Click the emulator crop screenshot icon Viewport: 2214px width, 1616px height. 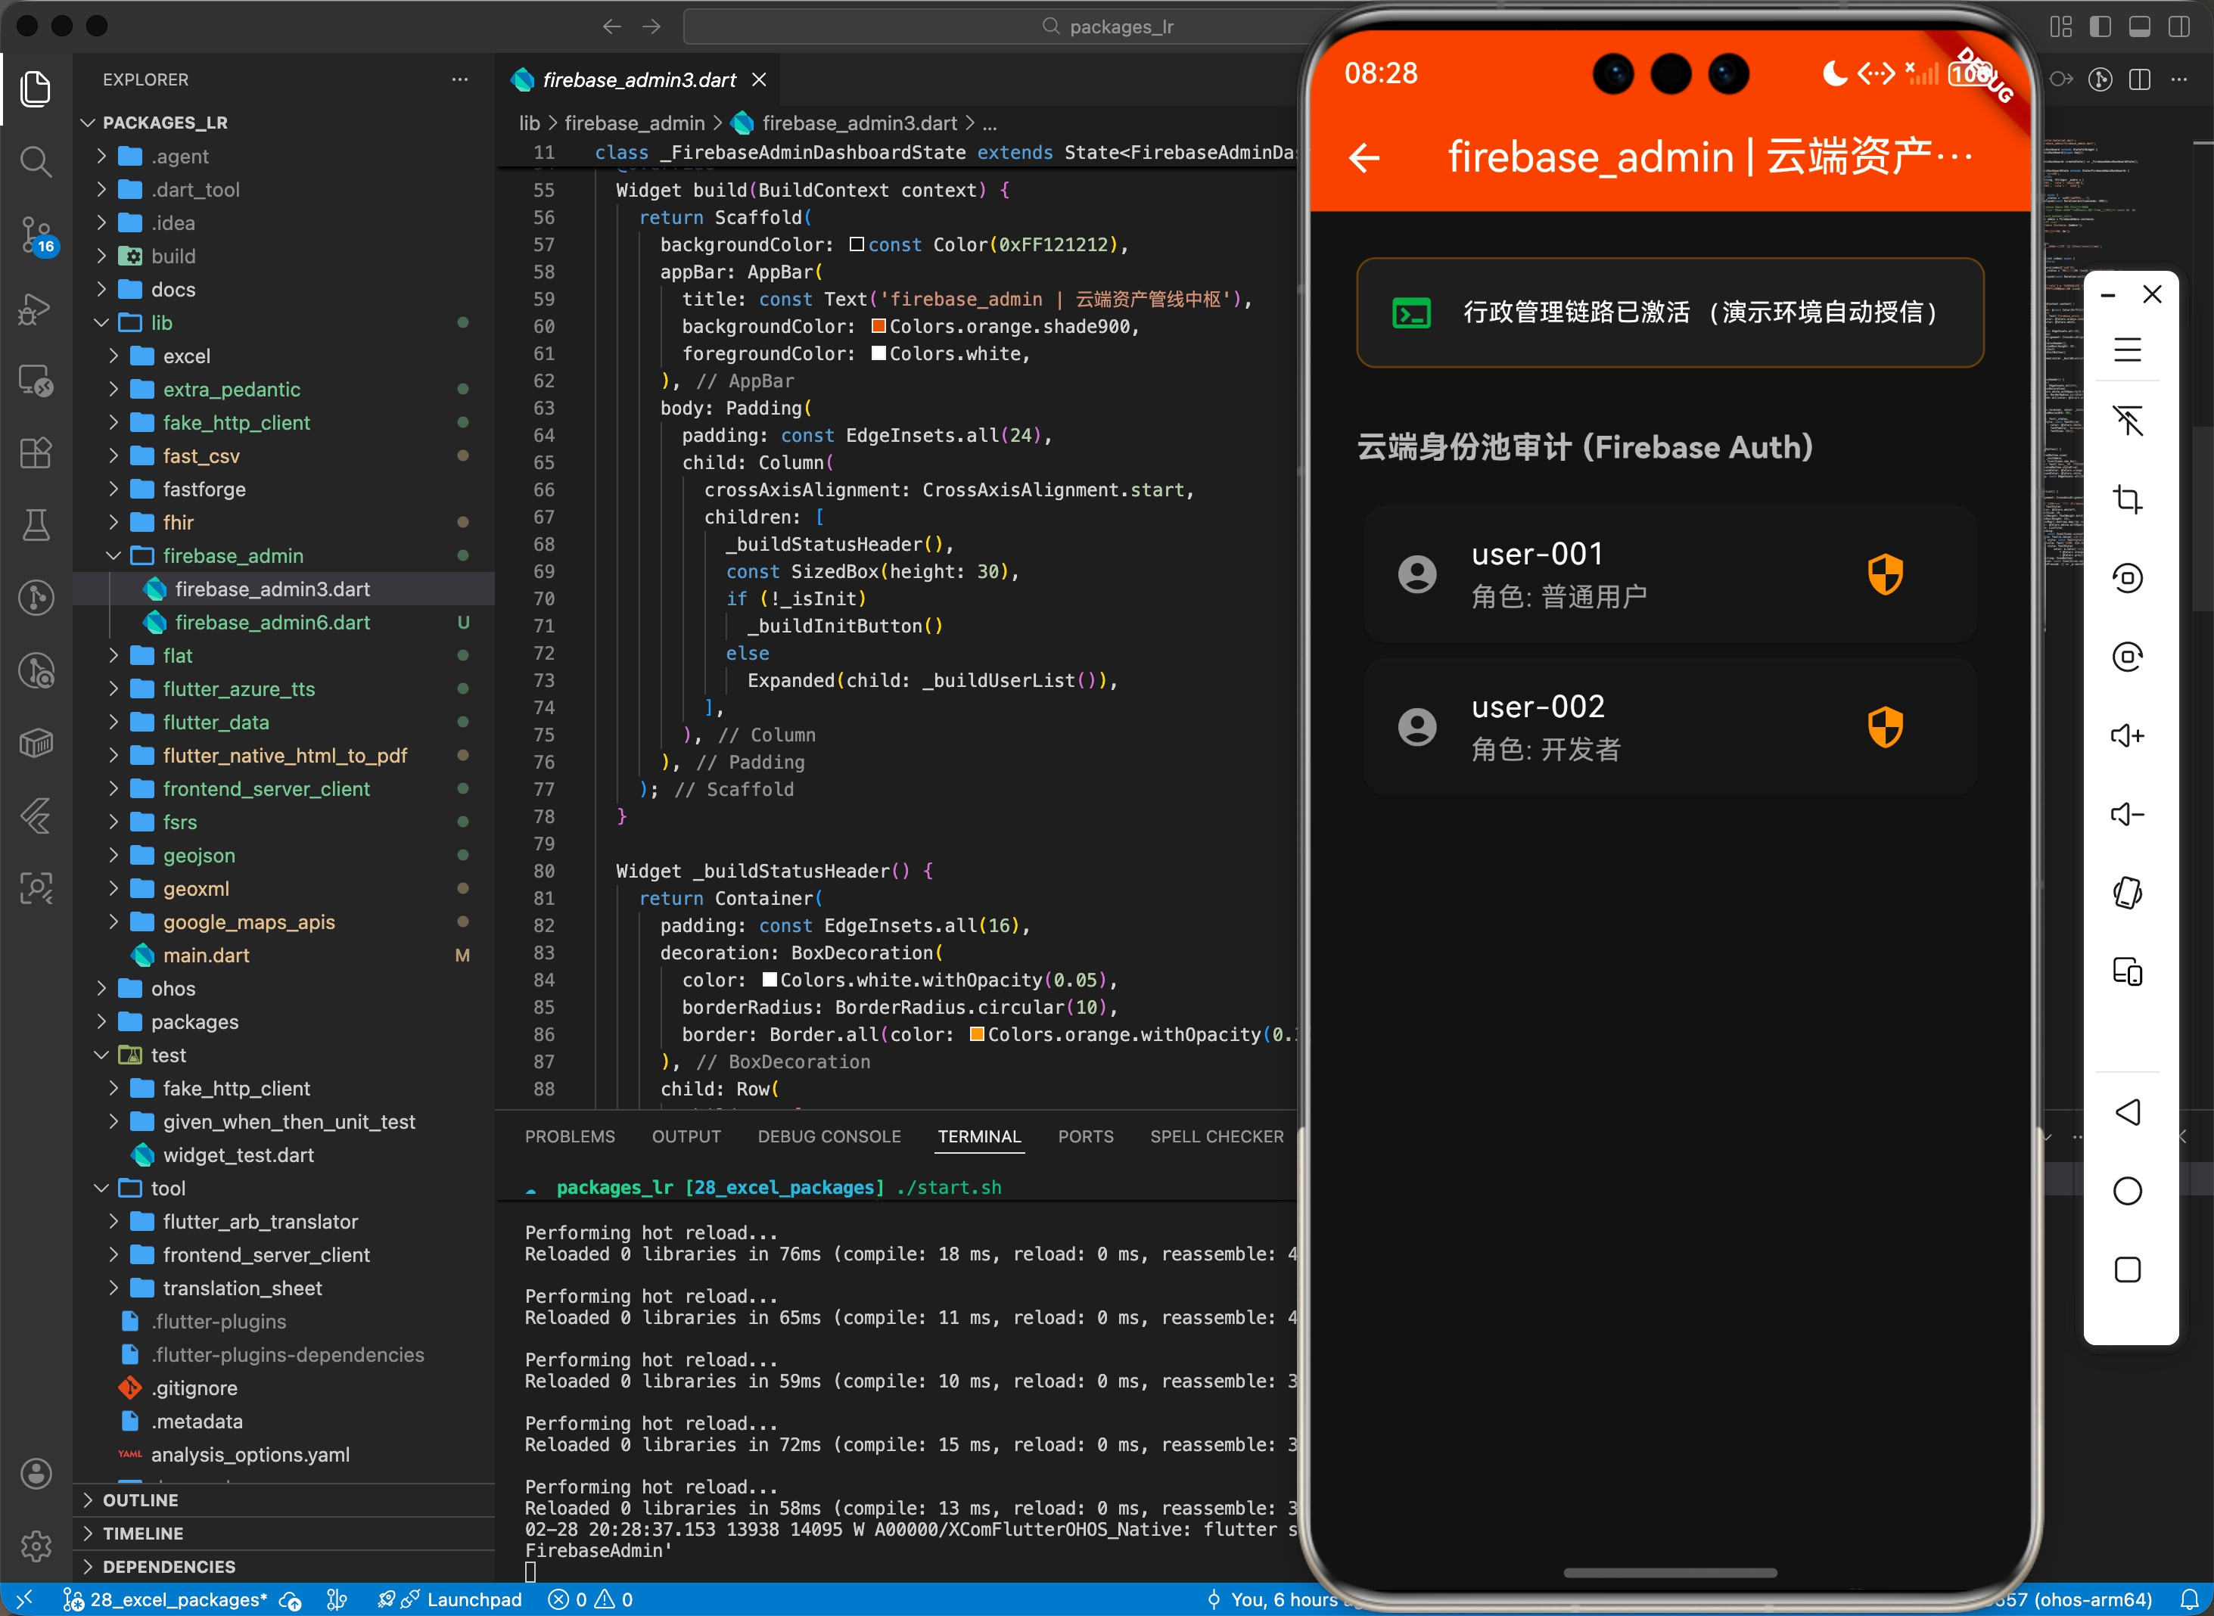click(x=2127, y=499)
